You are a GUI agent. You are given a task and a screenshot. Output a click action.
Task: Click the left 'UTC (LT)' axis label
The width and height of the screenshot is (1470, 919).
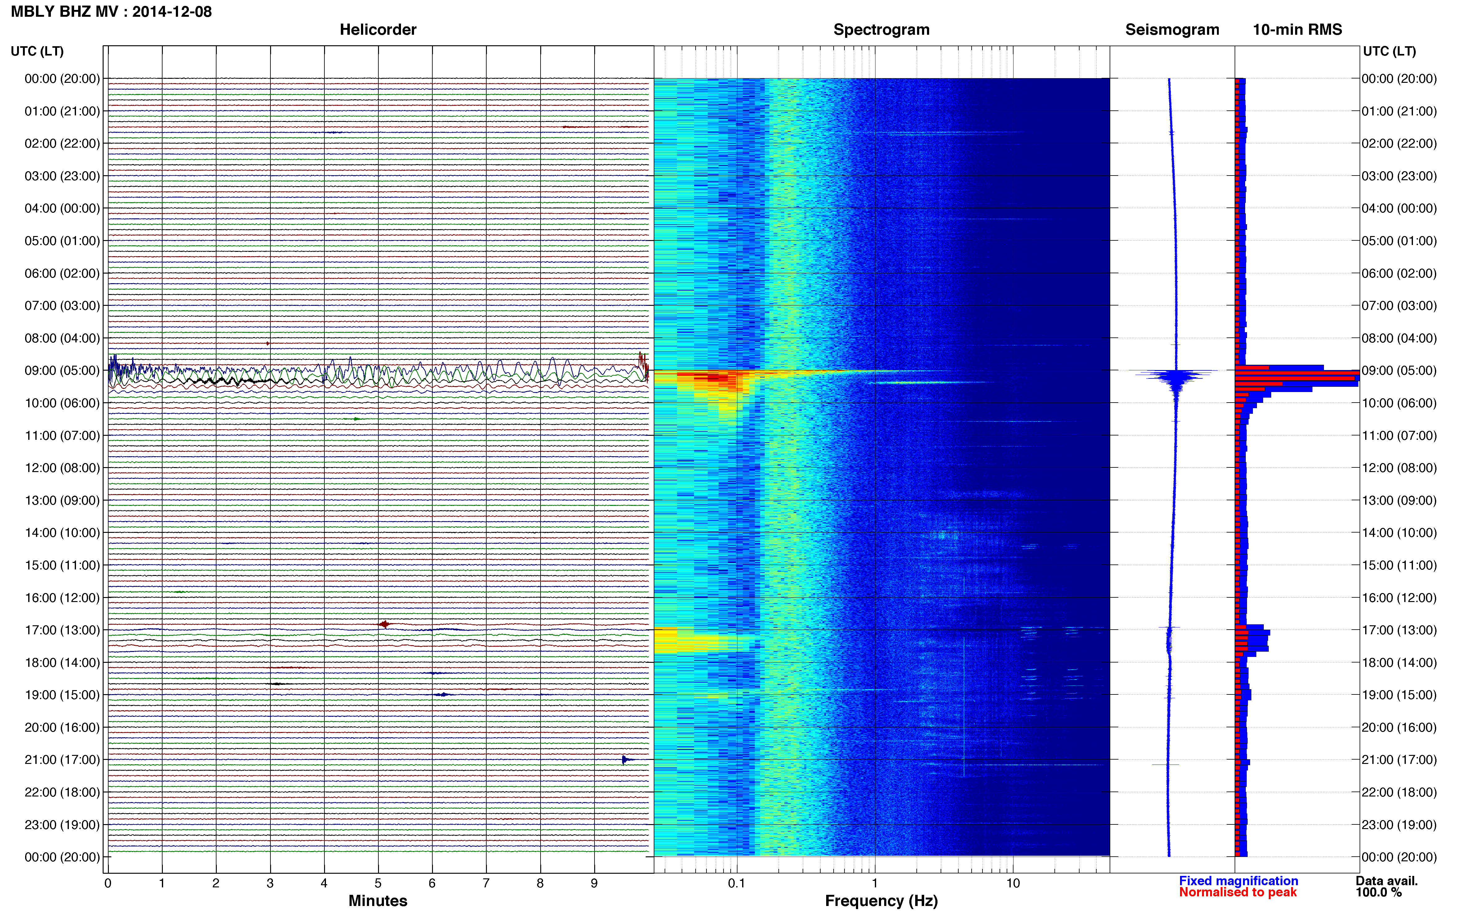pyautogui.click(x=37, y=51)
